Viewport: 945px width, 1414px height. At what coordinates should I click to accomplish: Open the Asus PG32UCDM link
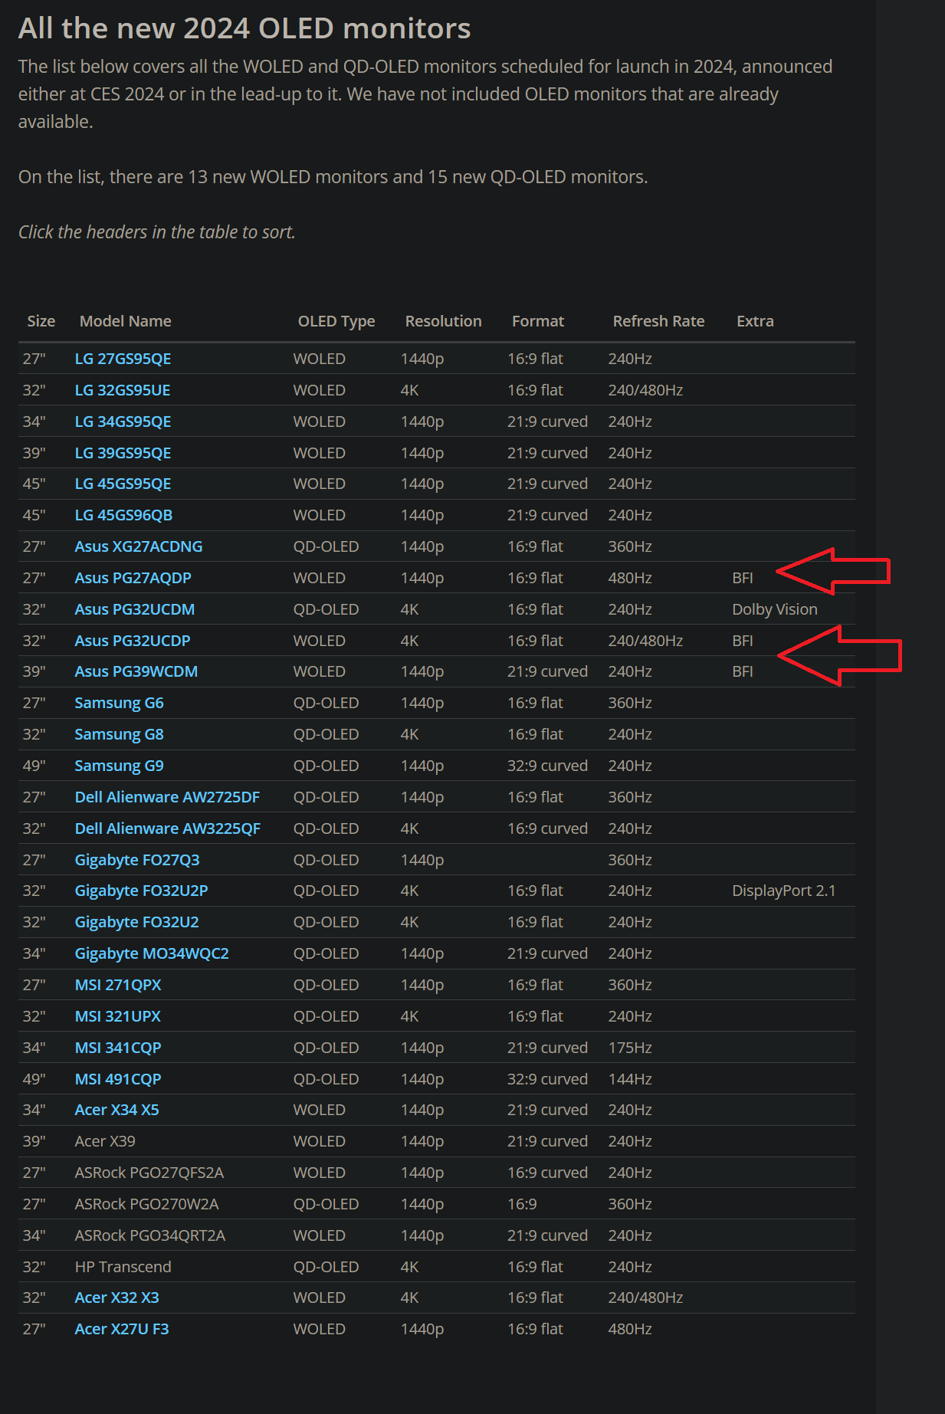pyautogui.click(x=134, y=609)
